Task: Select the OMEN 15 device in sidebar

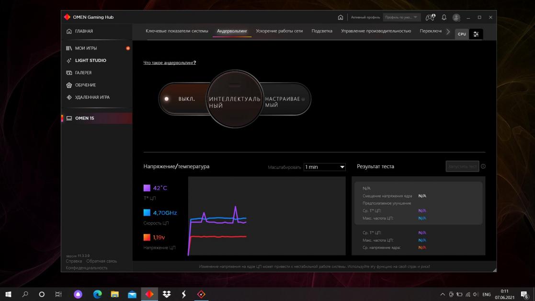Action: click(x=97, y=118)
